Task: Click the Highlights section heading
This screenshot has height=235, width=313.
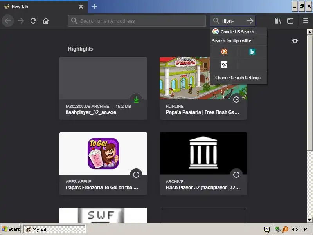Action: click(80, 49)
